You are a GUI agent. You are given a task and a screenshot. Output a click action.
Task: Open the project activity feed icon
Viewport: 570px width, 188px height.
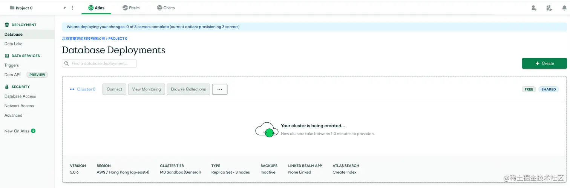click(x=549, y=8)
